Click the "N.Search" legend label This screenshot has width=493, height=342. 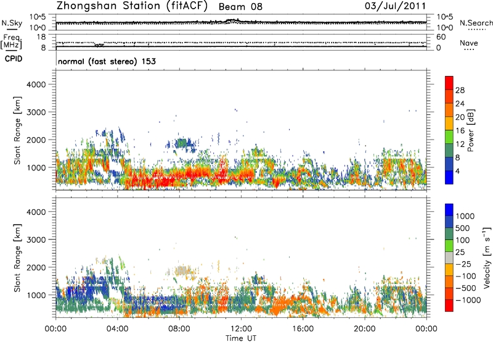(x=476, y=23)
